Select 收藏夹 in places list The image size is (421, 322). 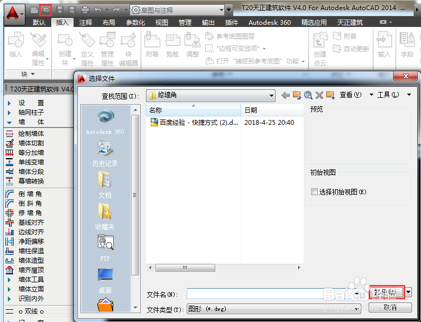point(105,217)
